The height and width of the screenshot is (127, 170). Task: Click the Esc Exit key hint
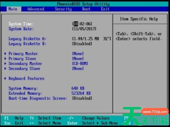tap(14, 123)
